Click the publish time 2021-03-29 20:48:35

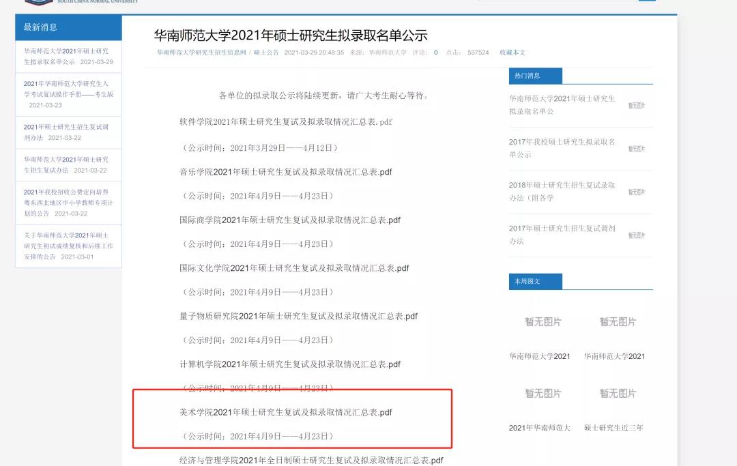[x=314, y=53]
